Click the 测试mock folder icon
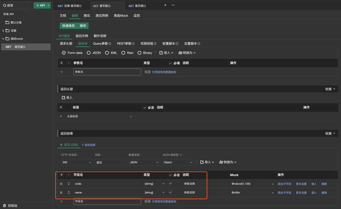Screen dimensions: 341x209 click(7, 39)
